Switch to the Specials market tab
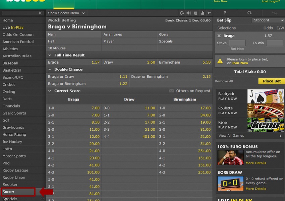This screenshot has width=285, height=201. [x=185, y=41]
